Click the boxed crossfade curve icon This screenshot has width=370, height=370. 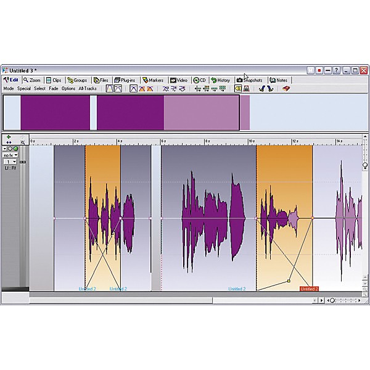pyautogui.click(x=134, y=89)
